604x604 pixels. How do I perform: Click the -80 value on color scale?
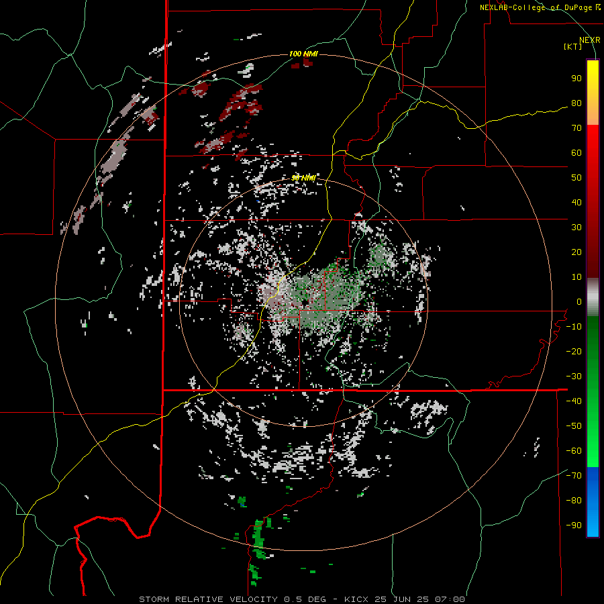pyautogui.click(x=574, y=501)
